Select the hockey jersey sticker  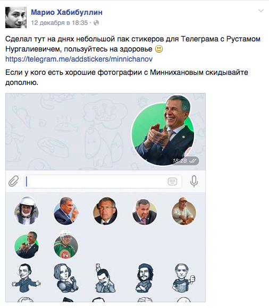coord(66,244)
